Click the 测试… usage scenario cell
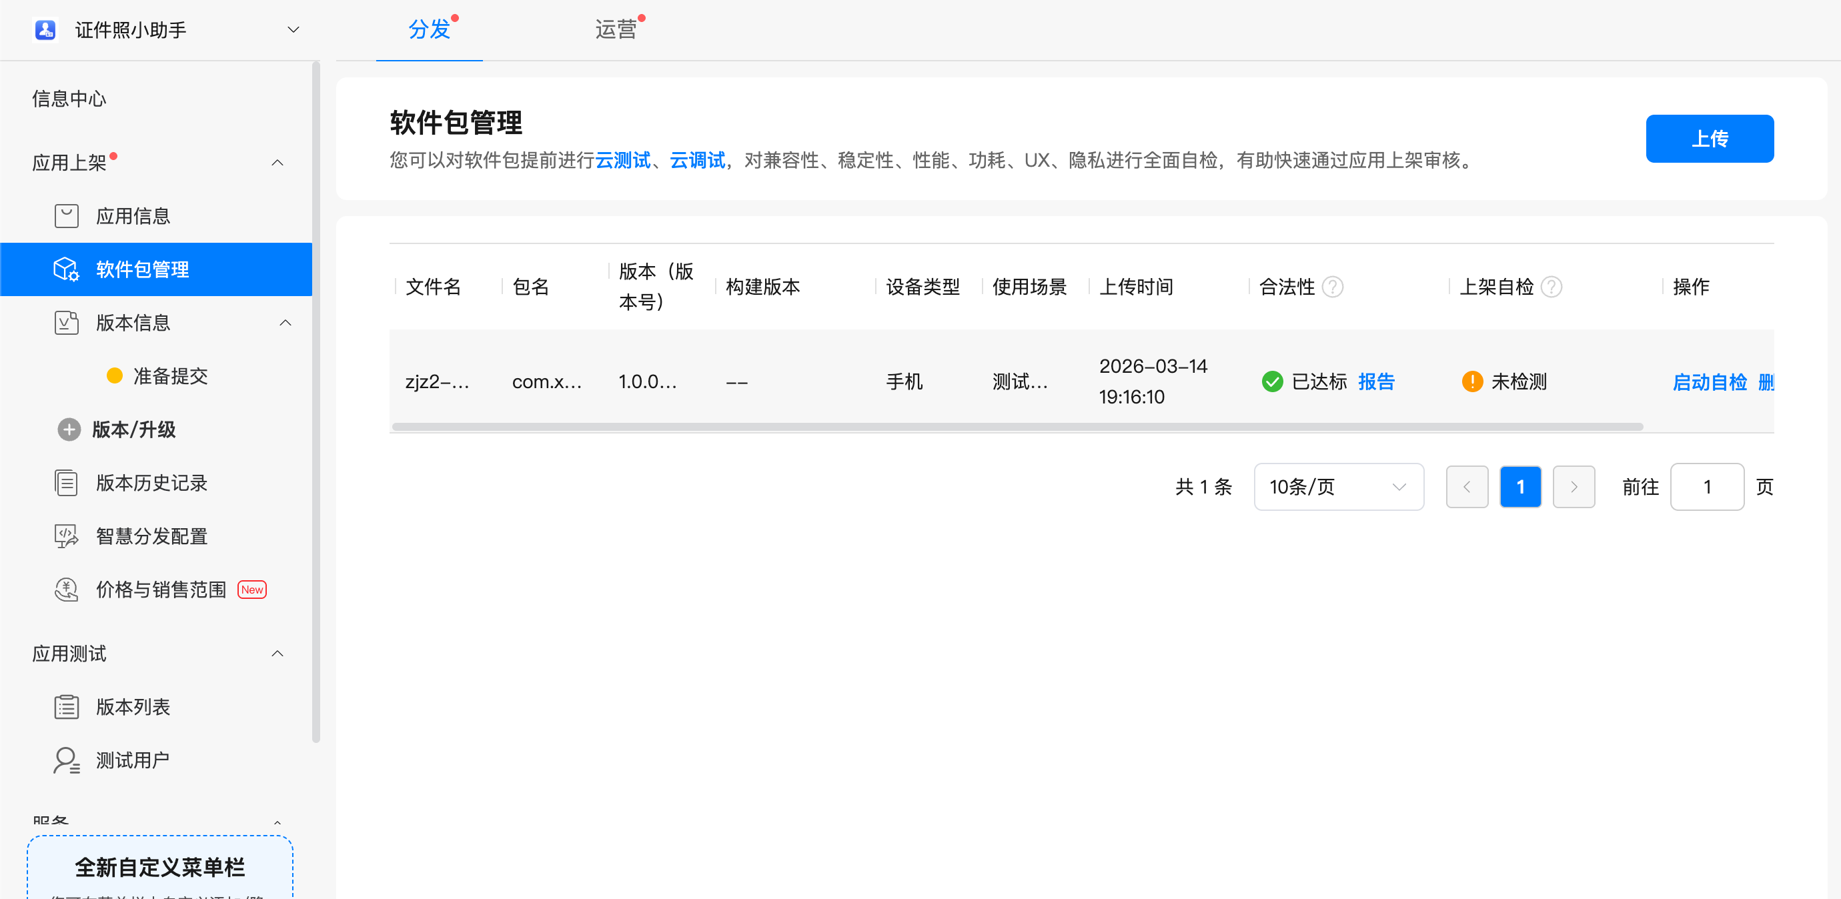This screenshot has height=899, width=1841. coord(1020,381)
